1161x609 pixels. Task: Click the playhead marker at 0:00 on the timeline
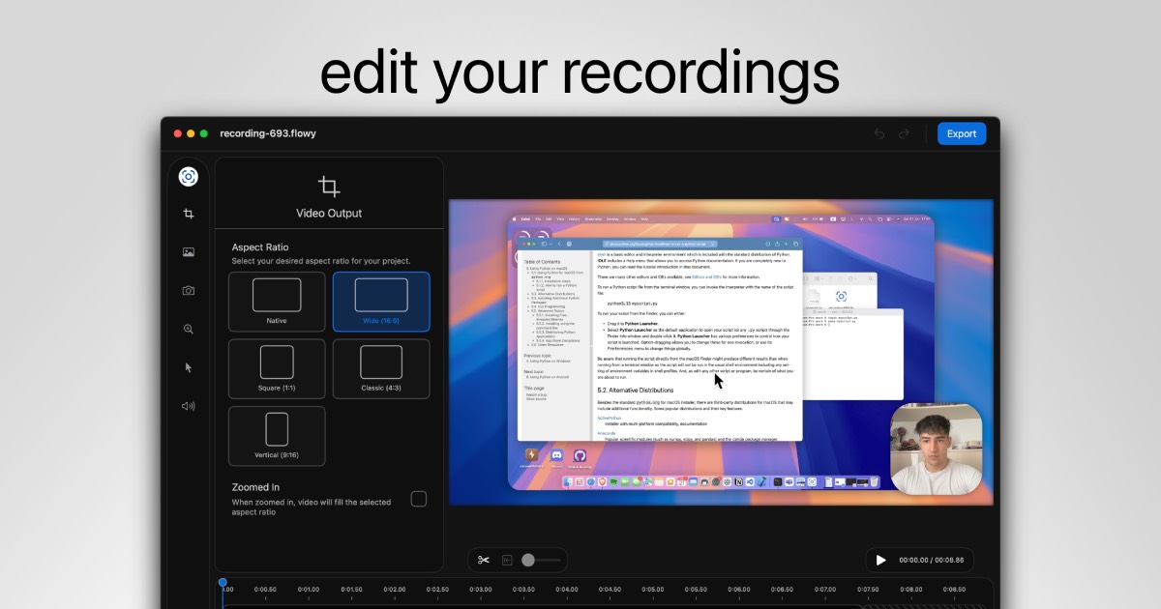(x=224, y=584)
